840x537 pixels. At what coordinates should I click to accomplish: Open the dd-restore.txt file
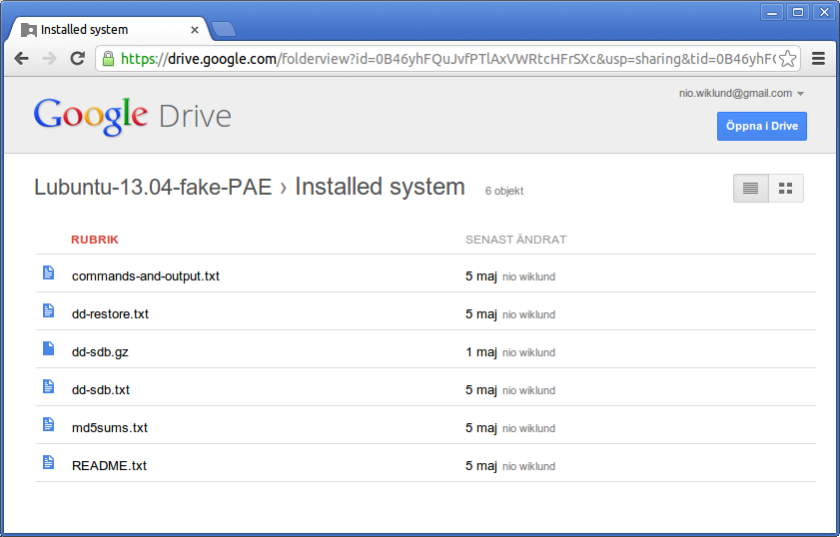(x=110, y=313)
